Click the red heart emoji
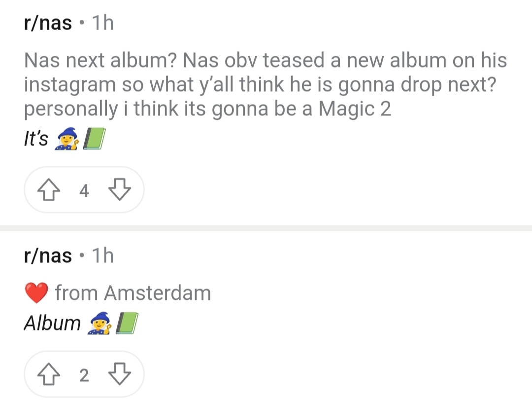 pos(36,293)
